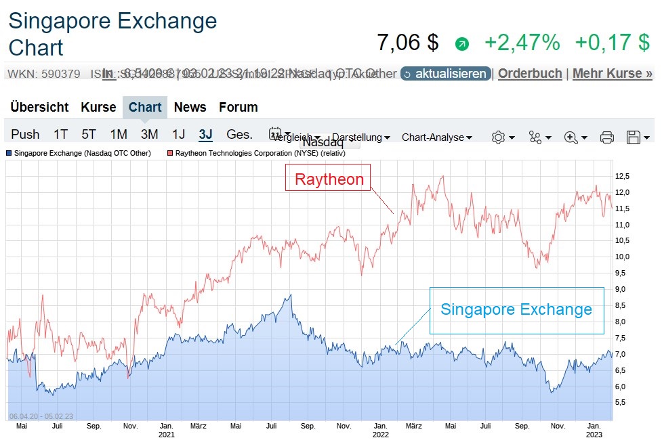Expand the Vergleich dropdown
Viewport: 662px width, 440px height.
(x=295, y=137)
